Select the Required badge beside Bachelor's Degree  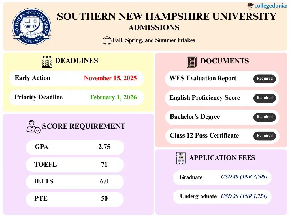coord(265,117)
